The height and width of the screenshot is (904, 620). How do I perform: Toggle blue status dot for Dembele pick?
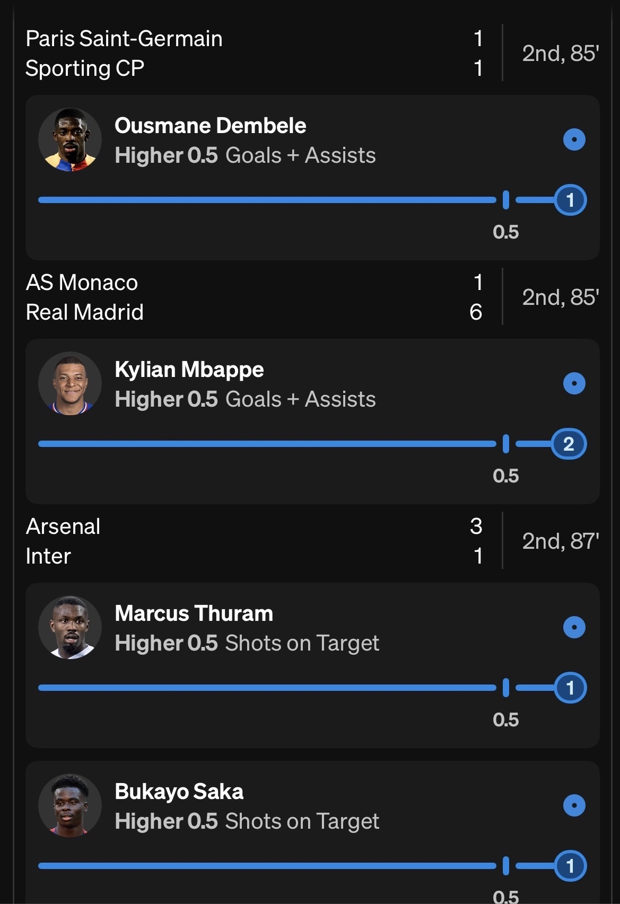pos(574,140)
